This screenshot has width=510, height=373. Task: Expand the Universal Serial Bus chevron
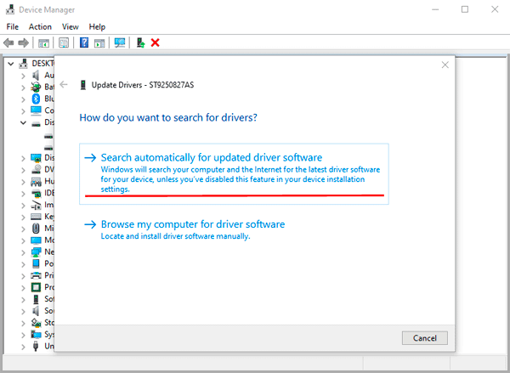pos(23,347)
